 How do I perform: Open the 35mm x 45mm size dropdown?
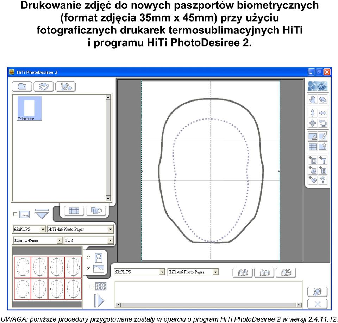[x=60, y=240]
